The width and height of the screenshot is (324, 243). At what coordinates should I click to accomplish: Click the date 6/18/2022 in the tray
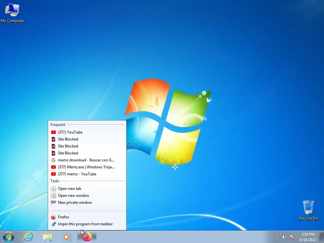pyautogui.click(x=308, y=240)
